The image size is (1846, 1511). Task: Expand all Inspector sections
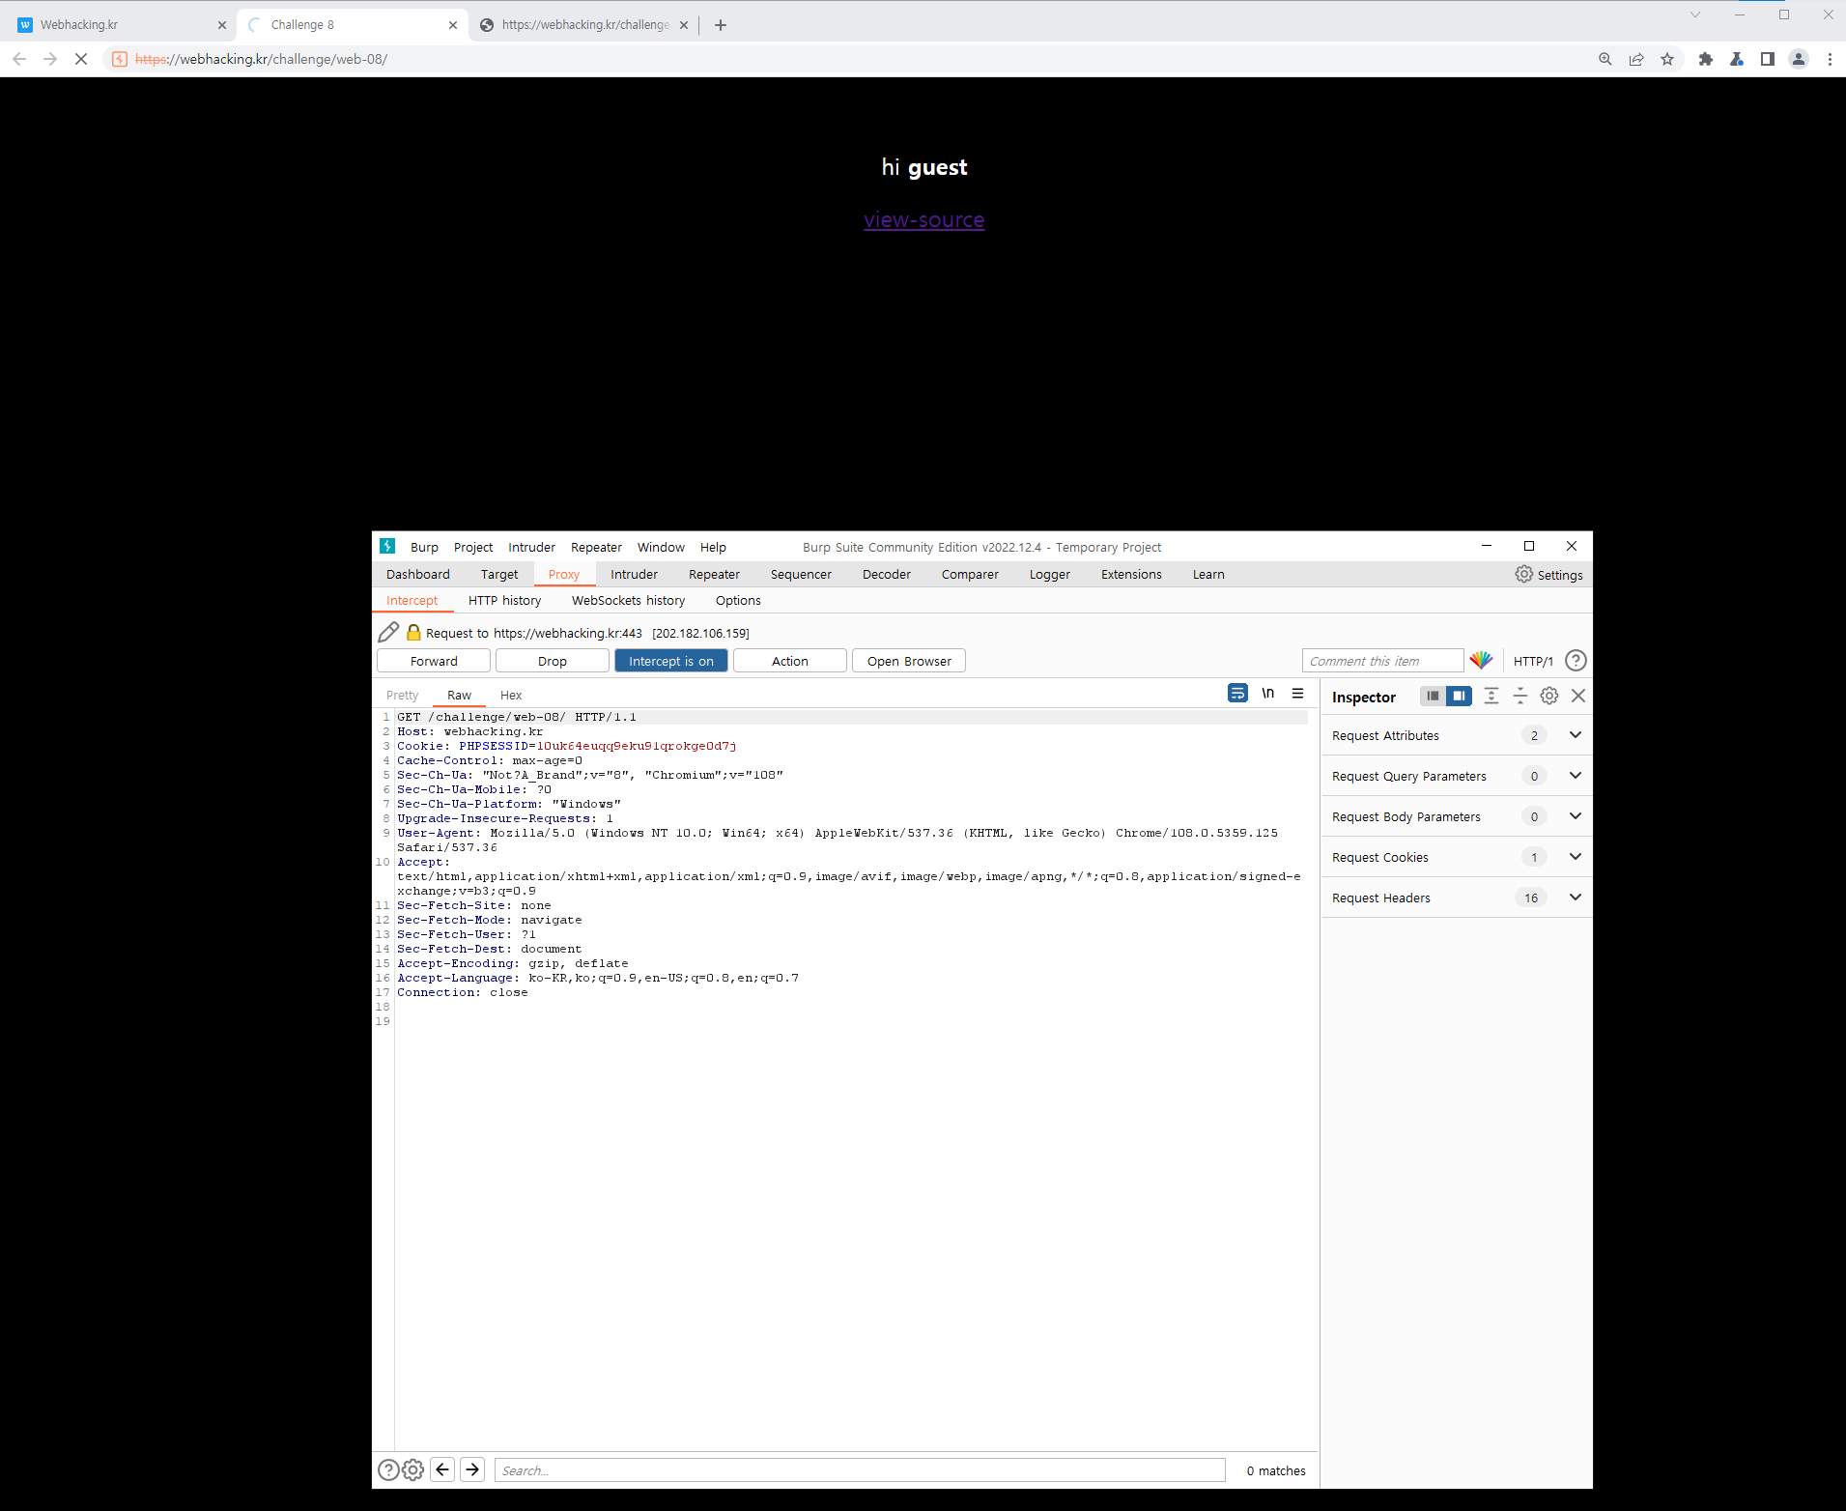click(1491, 696)
